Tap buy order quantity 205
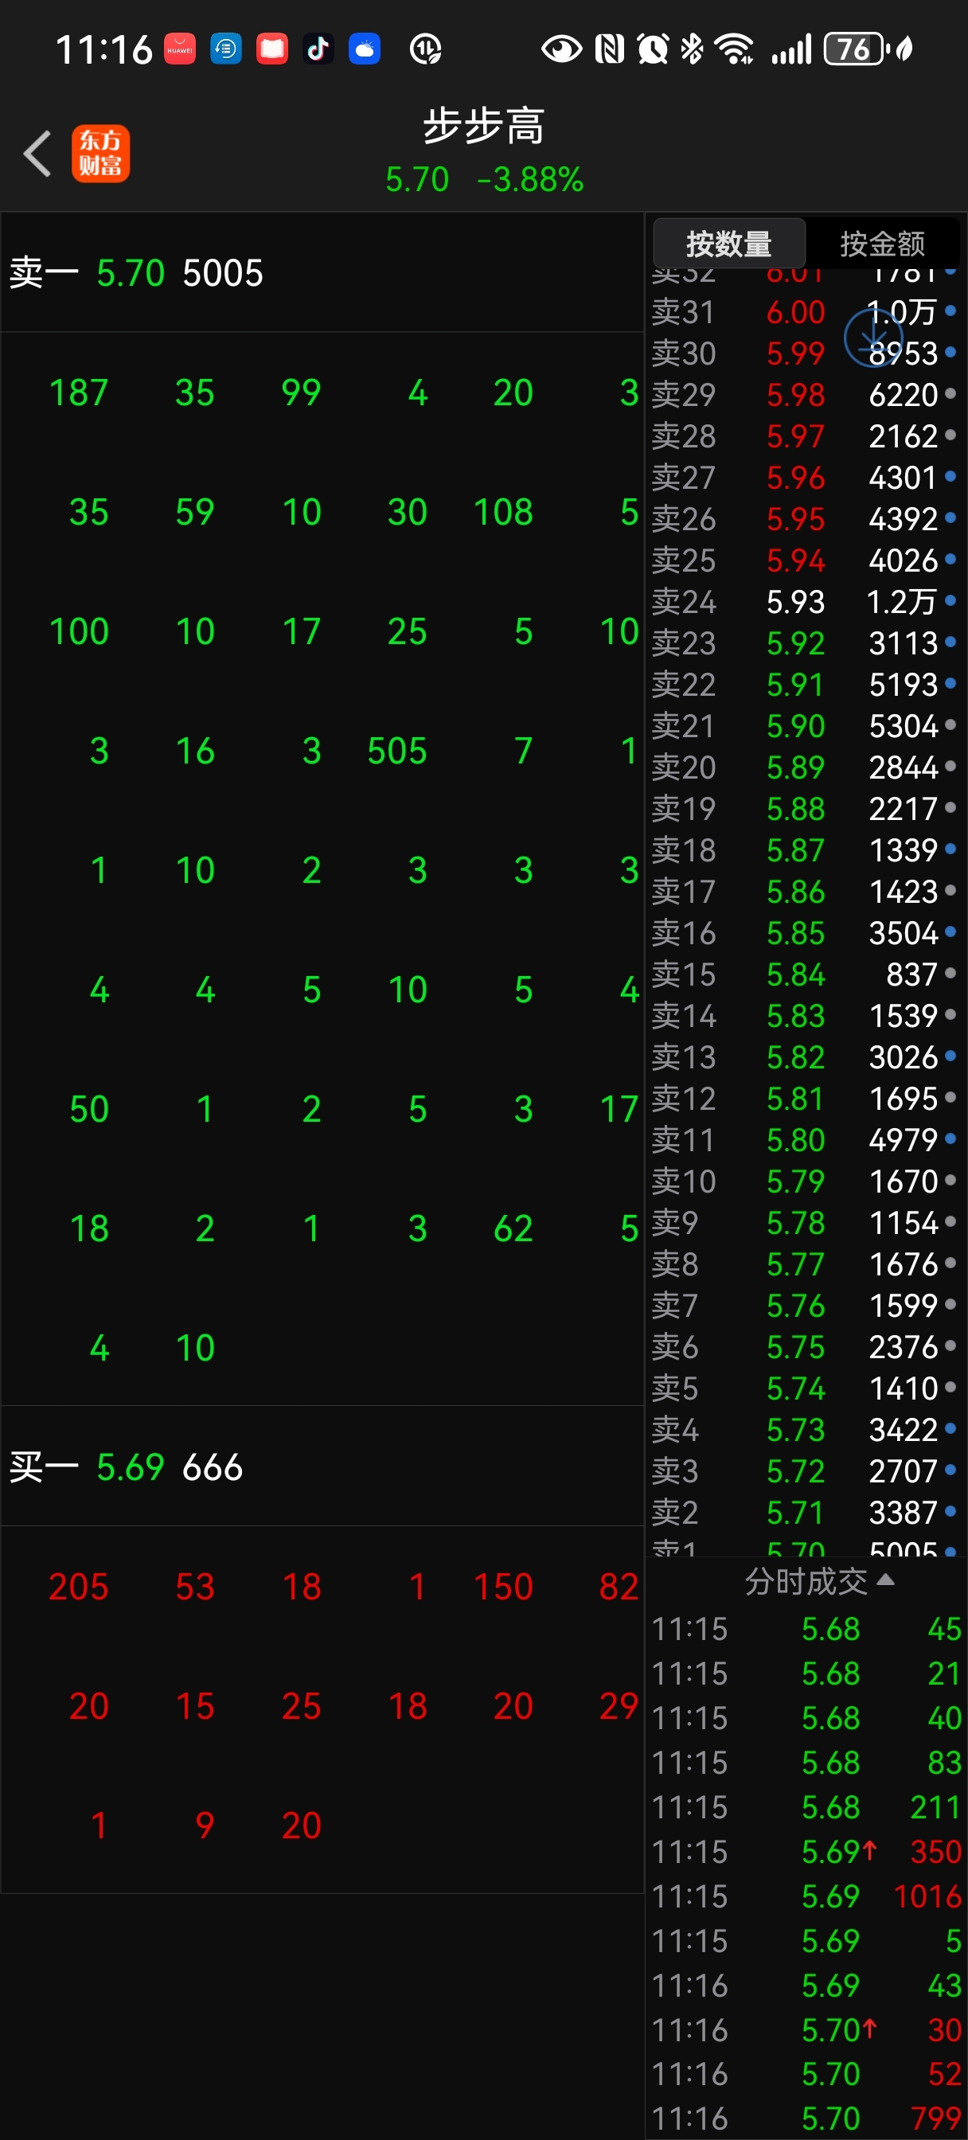Screen dimensions: 968x2140 [x=79, y=1587]
